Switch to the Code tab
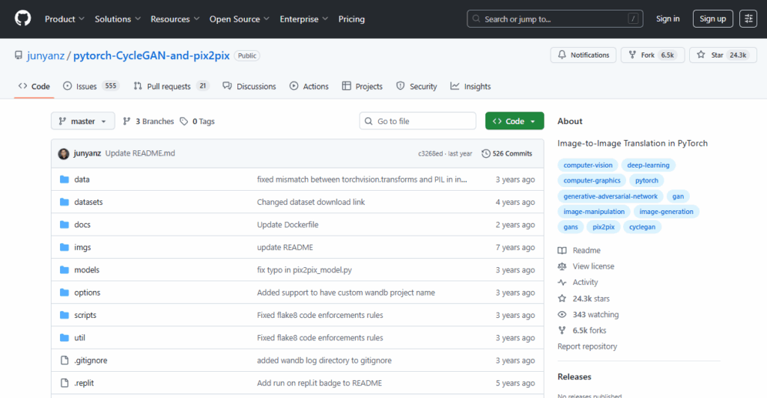The height and width of the screenshot is (398, 767). point(34,86)
